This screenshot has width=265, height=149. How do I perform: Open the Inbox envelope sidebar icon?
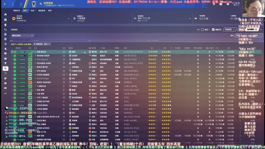(x=5, y=20)
